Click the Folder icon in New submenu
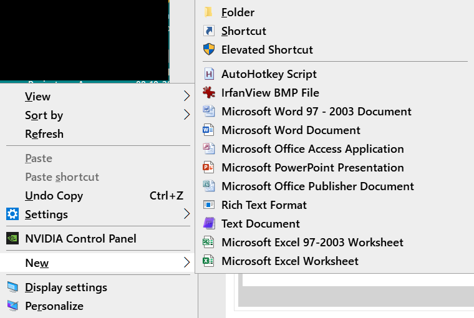 point(208,12)
